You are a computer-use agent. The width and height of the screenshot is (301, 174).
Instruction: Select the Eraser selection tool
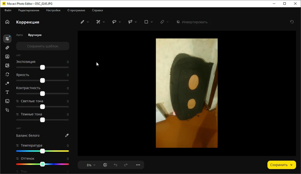162,22
